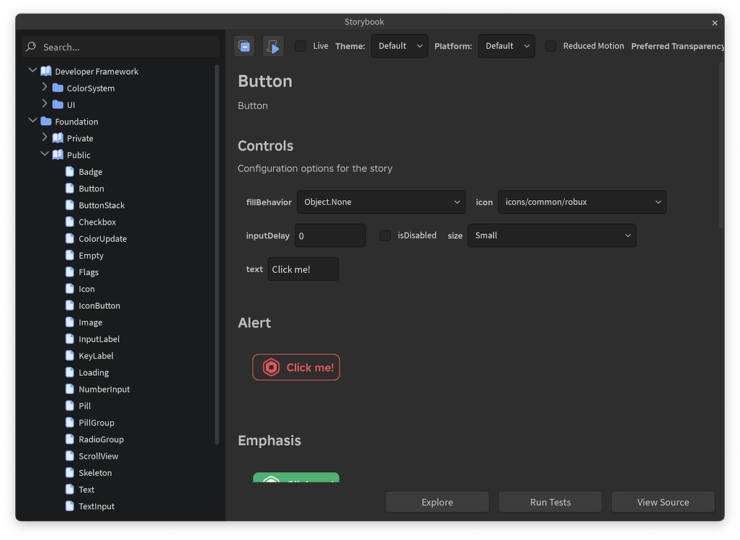
Task: Click the Developer Framework book icon
Action: point(45,71)
